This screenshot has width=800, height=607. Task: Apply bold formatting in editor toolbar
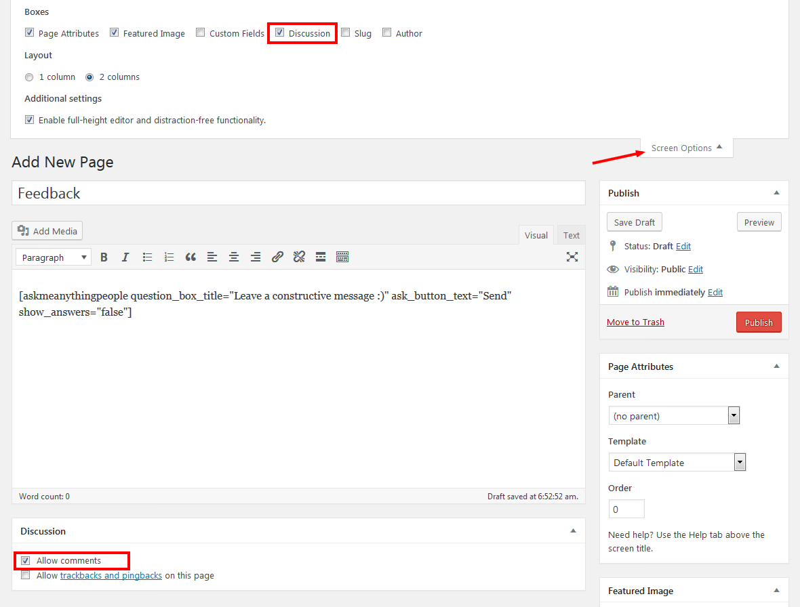pyautogui.click(x=104, y=257)
